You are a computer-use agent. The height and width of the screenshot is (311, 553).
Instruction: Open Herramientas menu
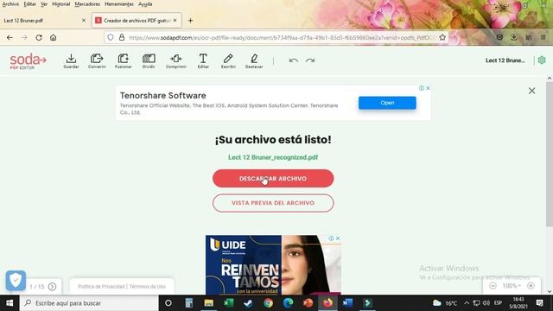pyautogui.click(x=119, y=4)
